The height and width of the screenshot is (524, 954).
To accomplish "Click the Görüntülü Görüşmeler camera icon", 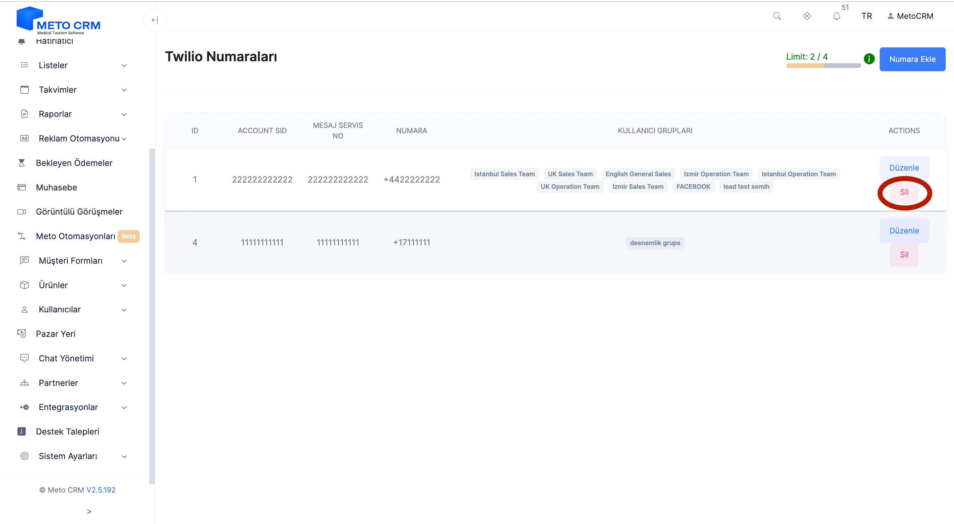I will click(22, 212).
